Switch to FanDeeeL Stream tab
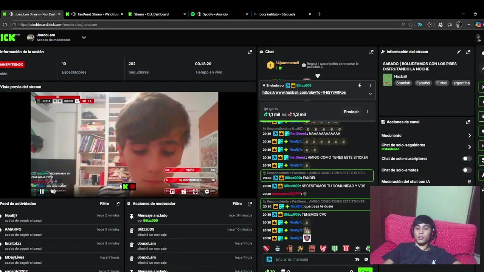The width and height of the screenshot is (484, 272). point(94,14)
